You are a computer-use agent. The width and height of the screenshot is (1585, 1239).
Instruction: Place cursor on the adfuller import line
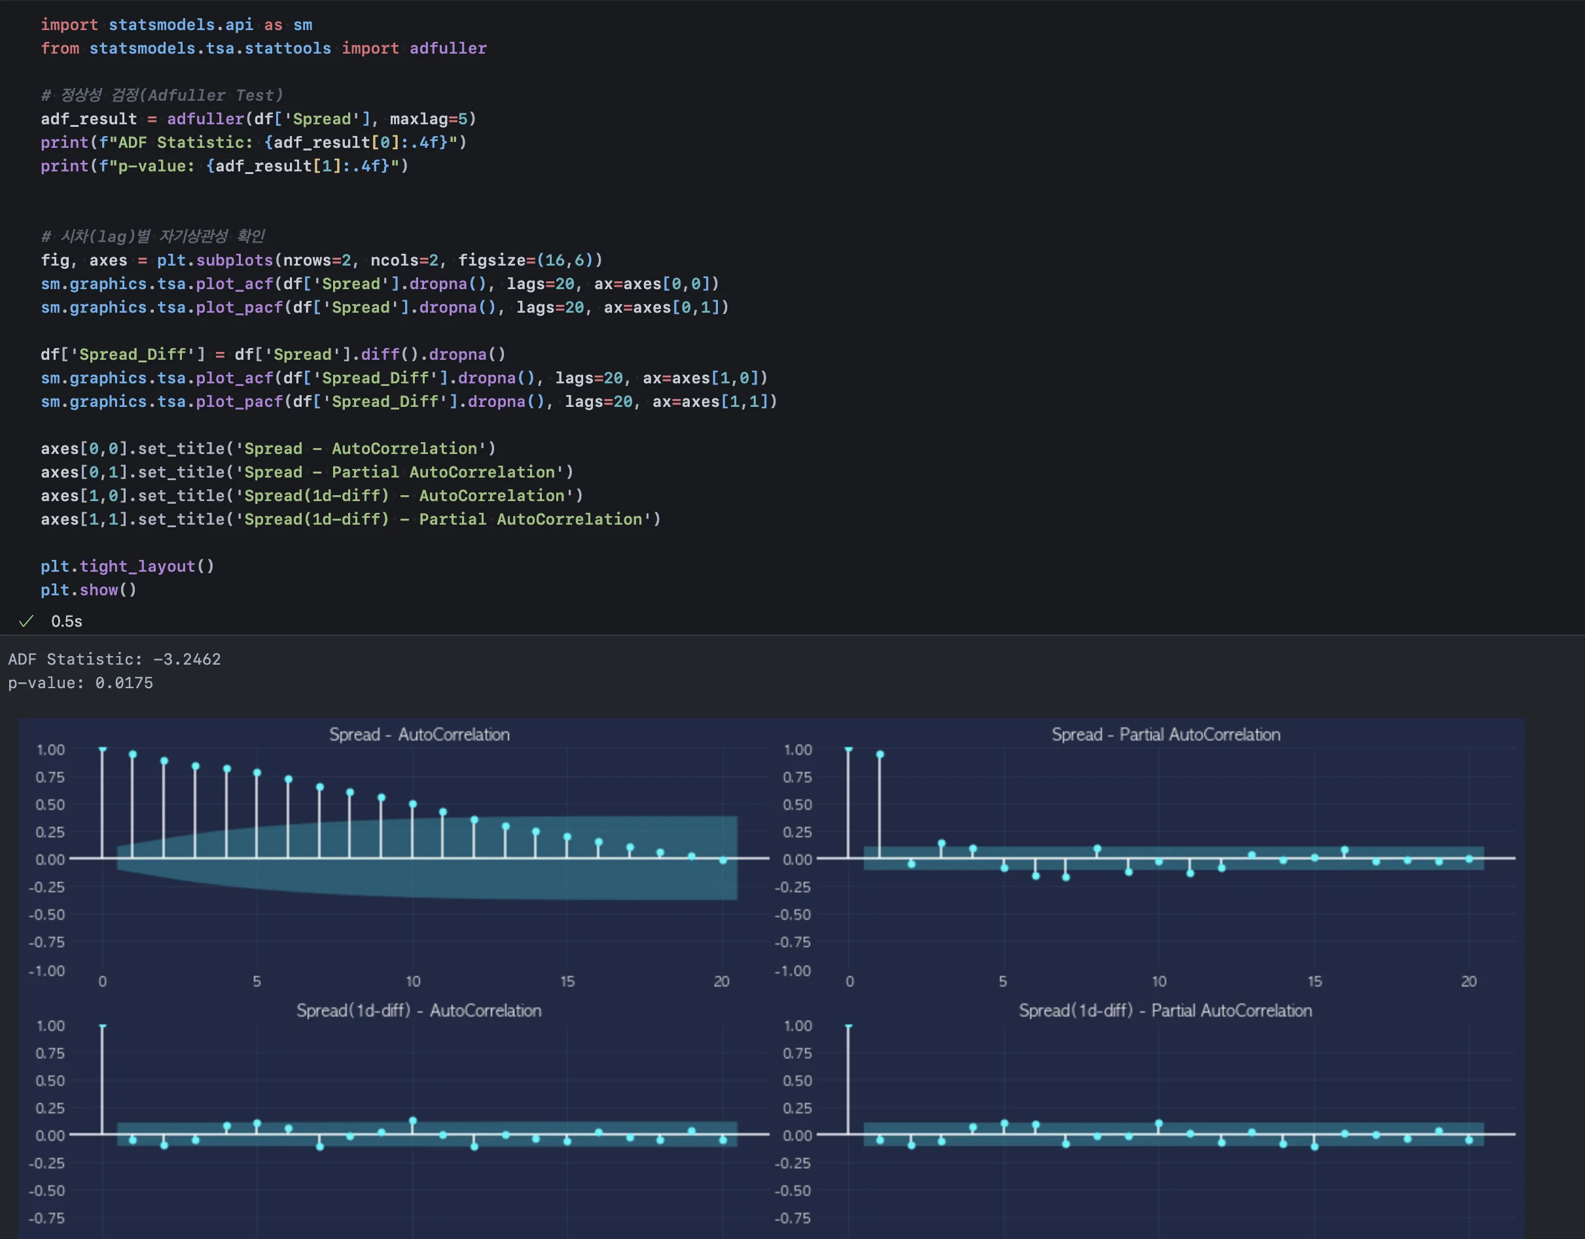[264, 48]
